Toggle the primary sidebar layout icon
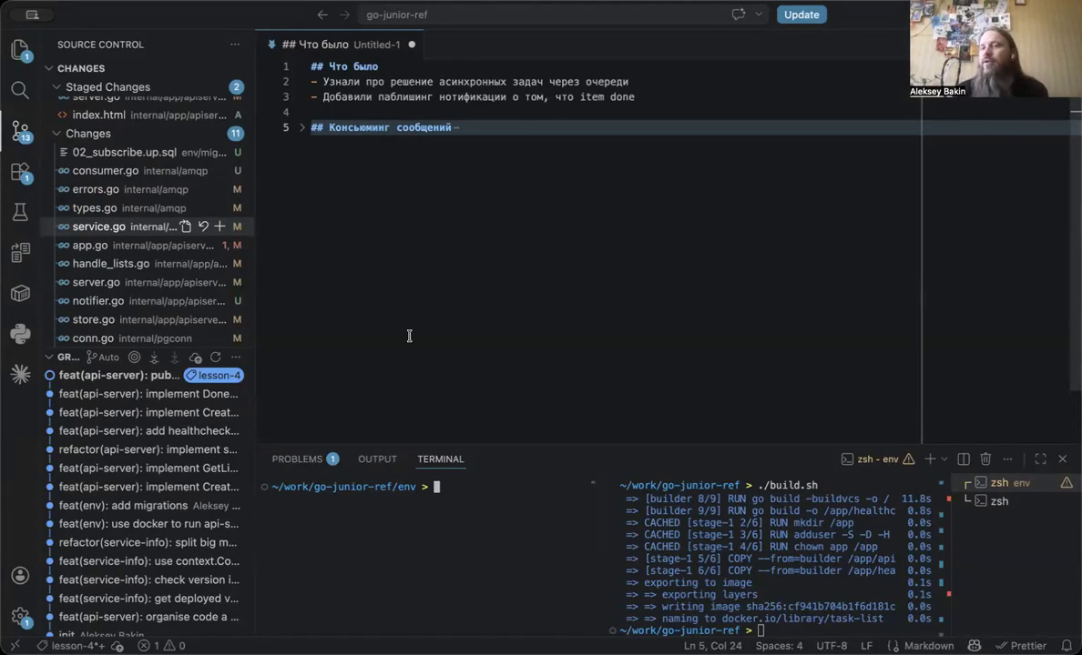The height and width of the screenshot is (655, 1082). point(33,15)
